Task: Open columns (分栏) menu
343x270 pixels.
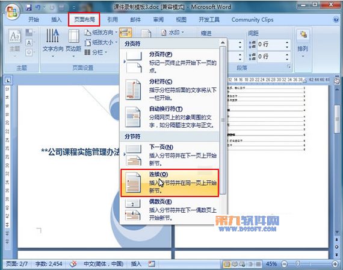Action: click(x=96, y=52)
